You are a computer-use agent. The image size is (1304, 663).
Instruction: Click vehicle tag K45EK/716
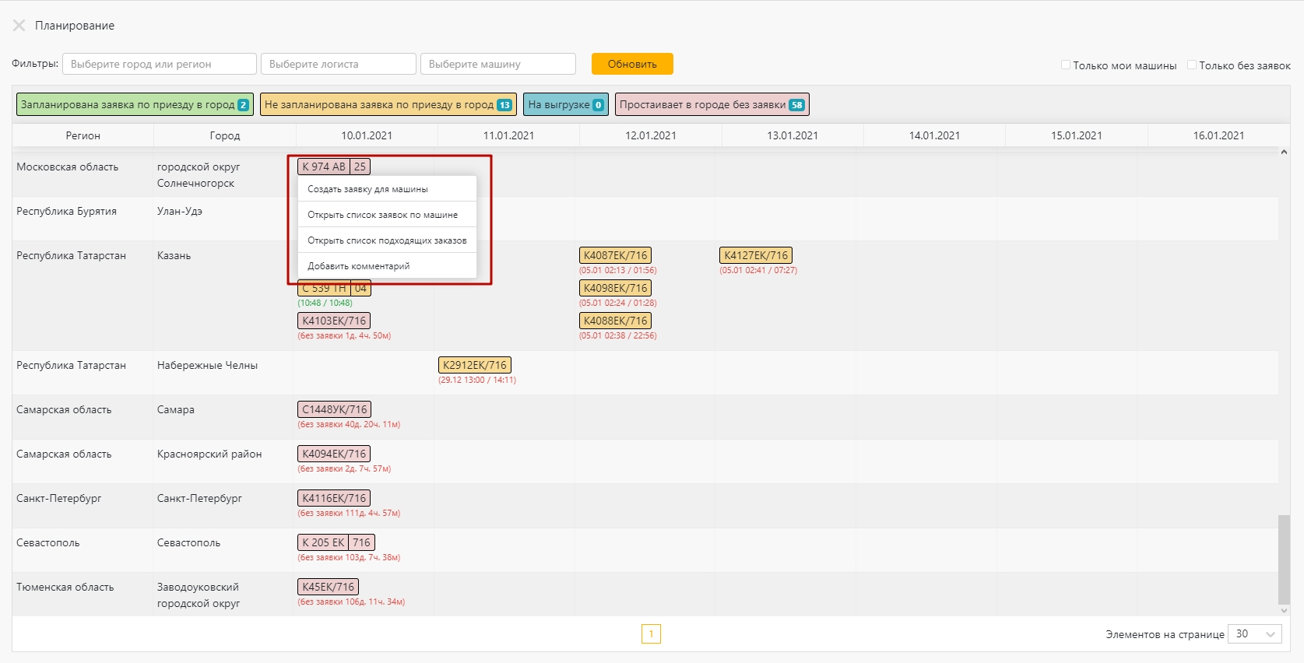tap(328, 587)
